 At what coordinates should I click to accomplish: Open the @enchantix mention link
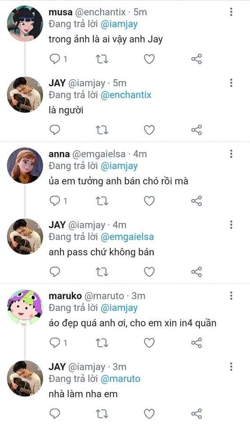pyautogui.click(x=126, y=95)
